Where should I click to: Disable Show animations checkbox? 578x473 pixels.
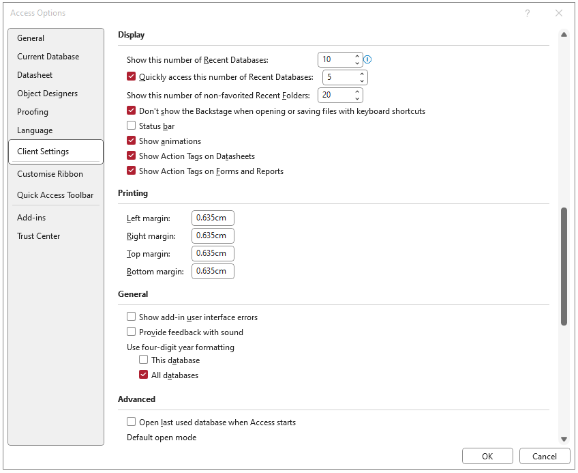pyautogui.click(x=132, y=141)
